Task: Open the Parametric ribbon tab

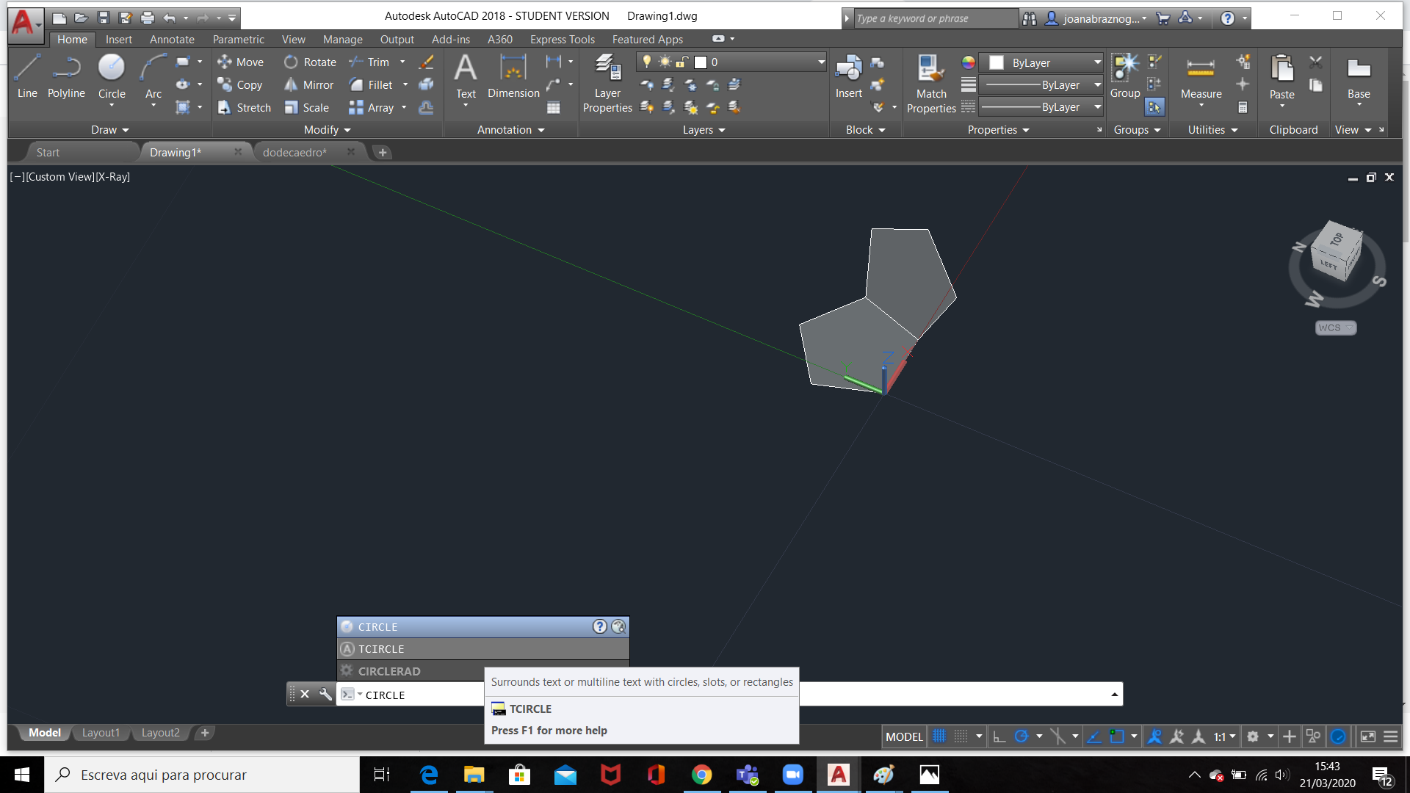Action: click(x=238, y=39)
